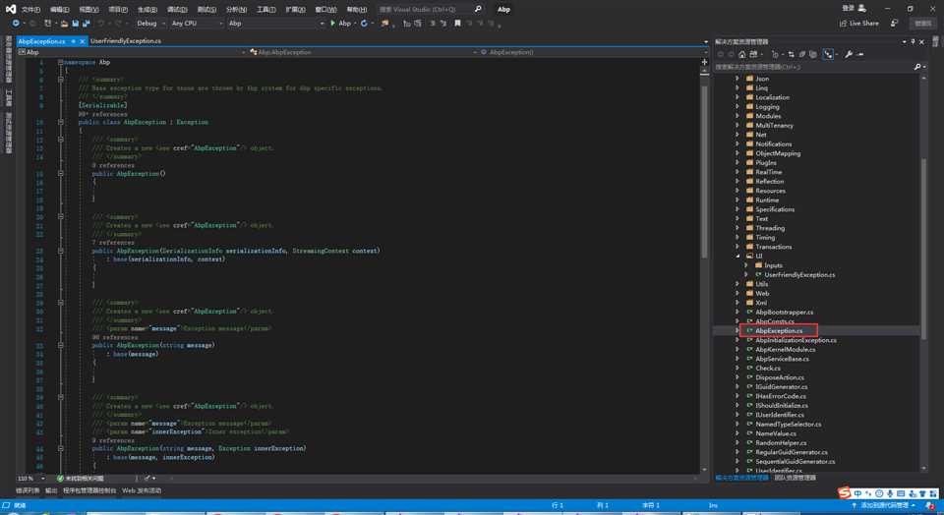Image resolution: width=944 pixels, height=515 pixels.
Task: Click the navigate backward toolbar icon
Action: [x=16, y=24]
